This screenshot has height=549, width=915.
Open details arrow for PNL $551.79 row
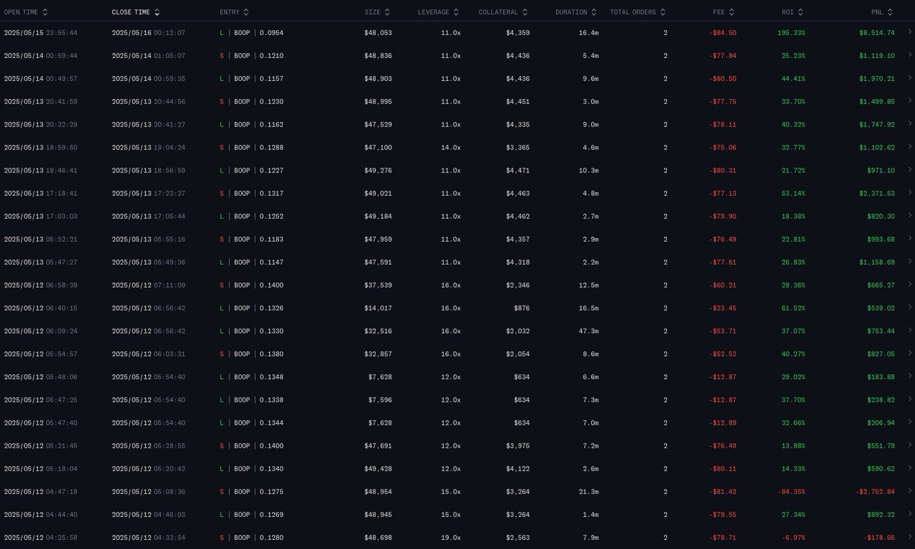tap(908, 446)
